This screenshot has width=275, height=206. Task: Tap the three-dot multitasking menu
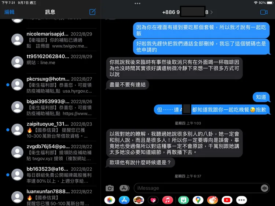pos(137,3)
